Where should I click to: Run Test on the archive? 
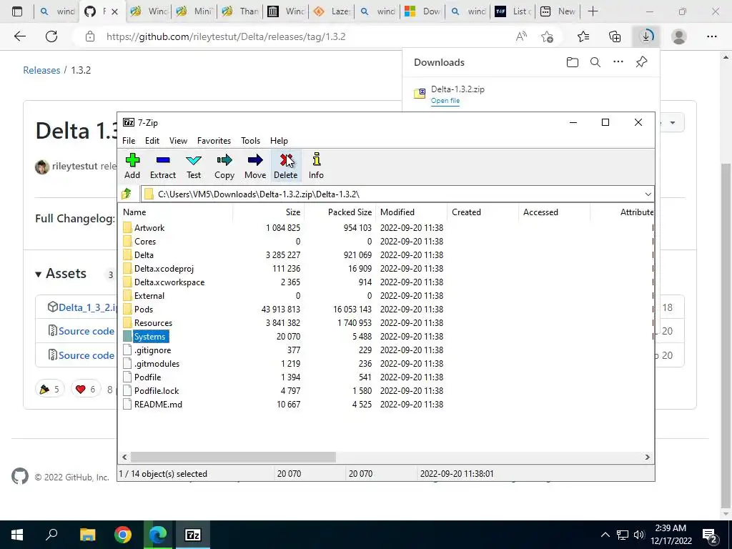click(x=194, y=166)
